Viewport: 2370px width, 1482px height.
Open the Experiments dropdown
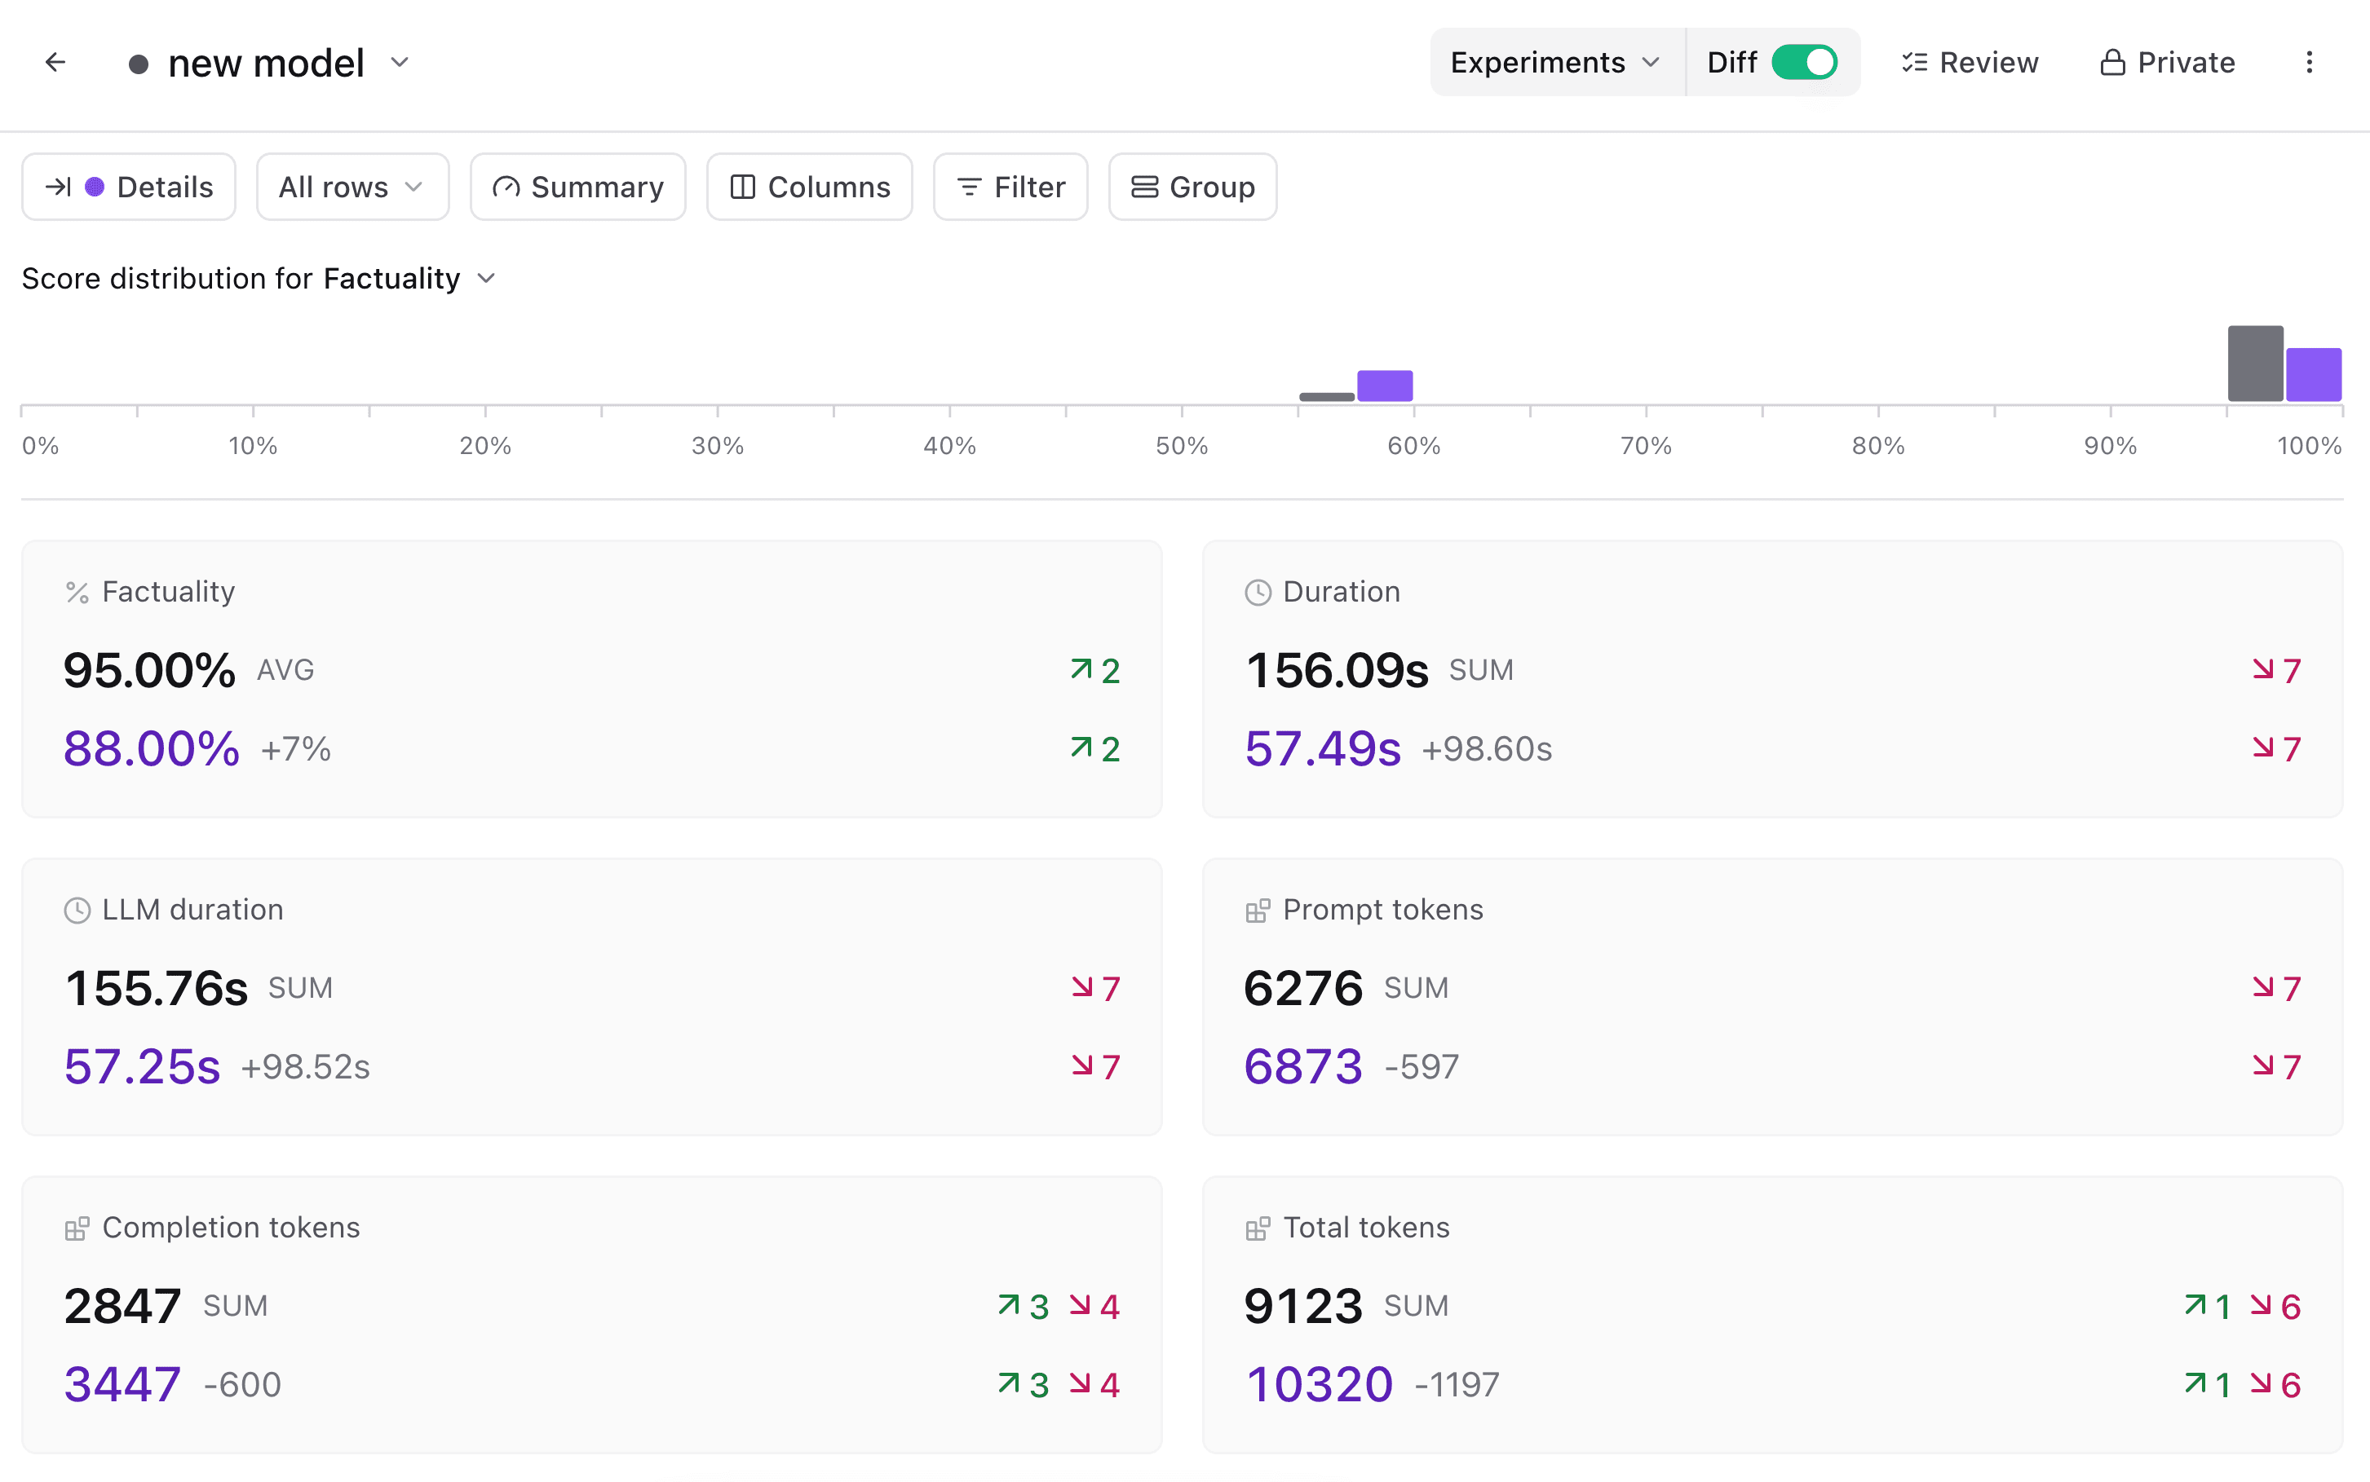pos(1556,63)
